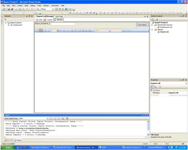Open the Show output from Build dropdown

pyautogui.click(x=47, y=118)
